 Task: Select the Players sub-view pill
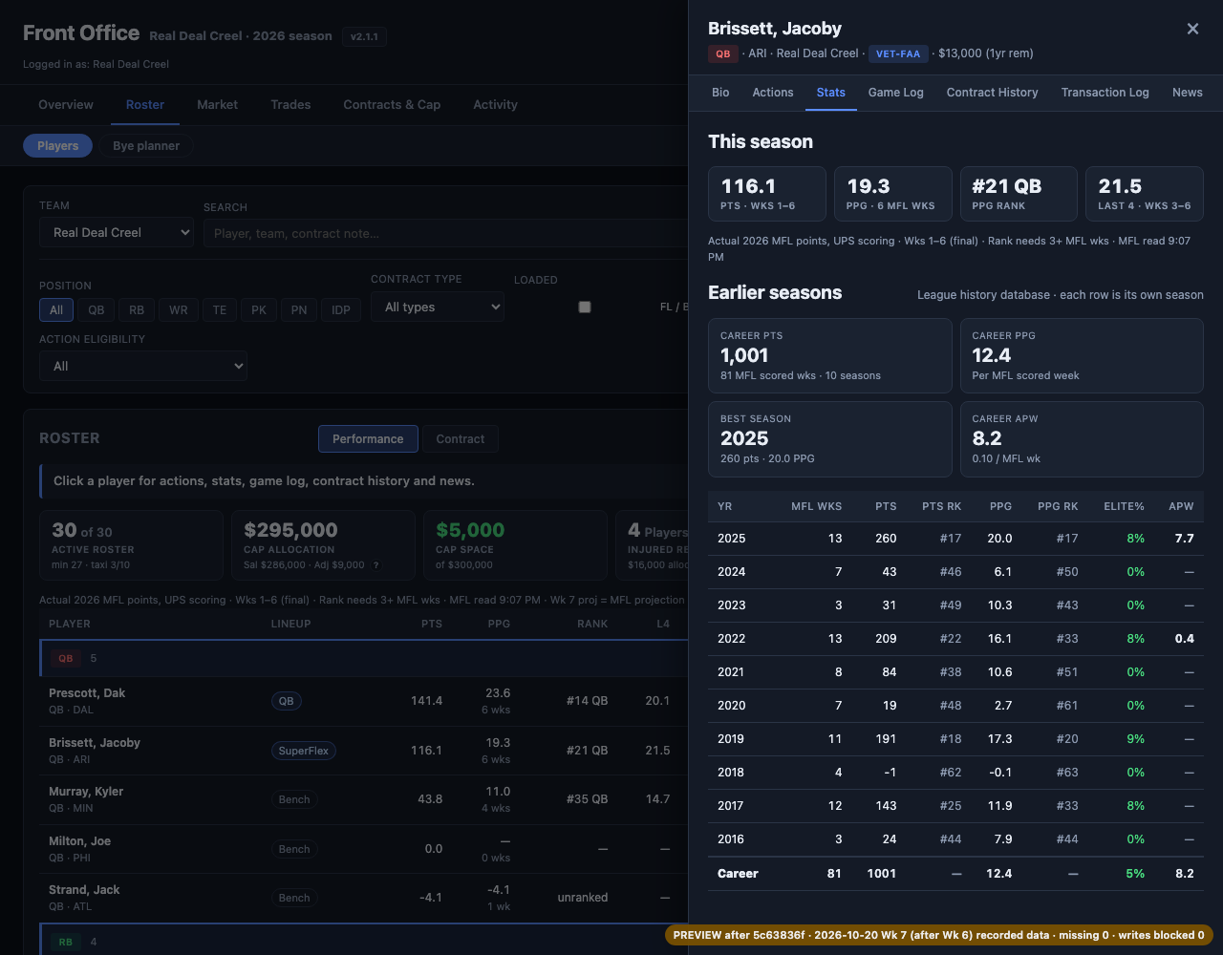point(57,146)
